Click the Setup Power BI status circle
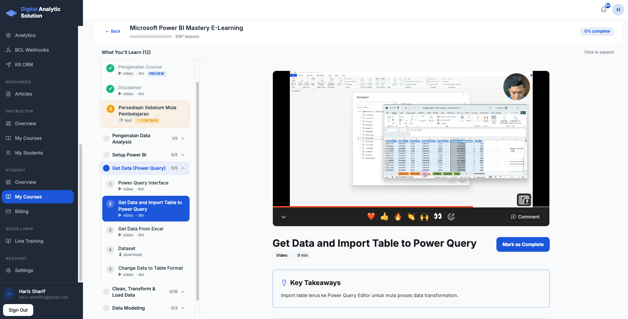Screen dimensions: 628x319 pyautogui.click(x=106, y=155)
